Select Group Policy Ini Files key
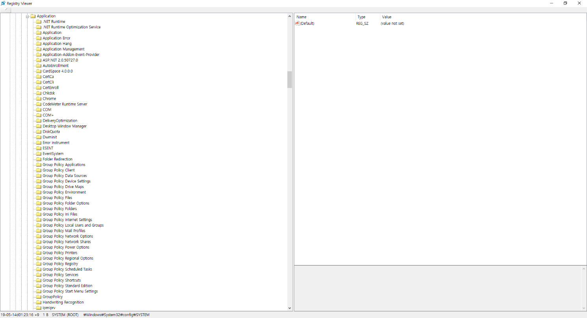587x318 pixels. (60, 215)
